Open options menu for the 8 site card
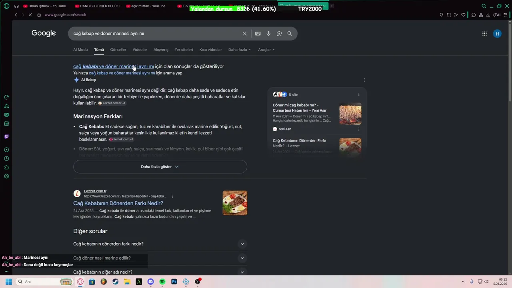The width and height of the screenshot is (512, 288). (x=359, y=95)
